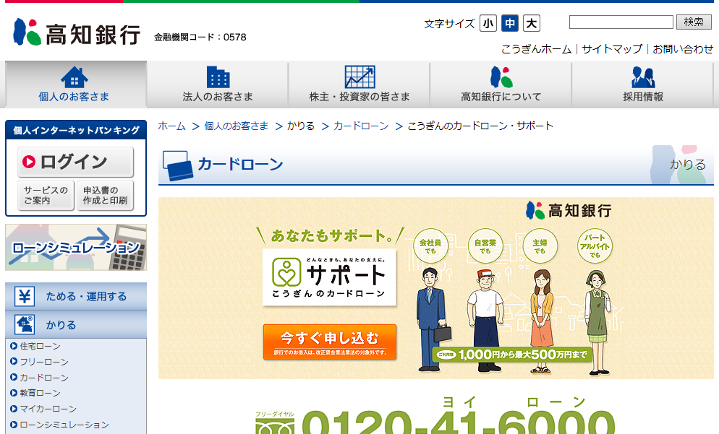Click the card icon next to カードローン heading

pyautogui.click(x=178, y=165)
